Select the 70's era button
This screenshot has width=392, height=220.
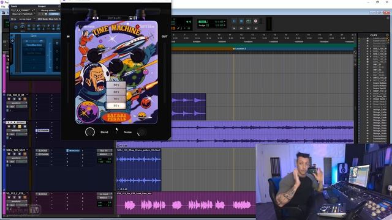coord(116,99)
